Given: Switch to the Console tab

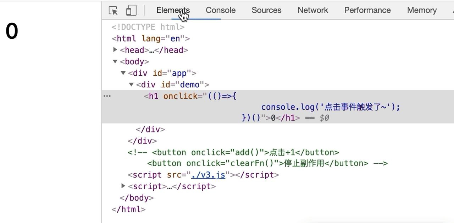Looking at the screenshot, I should click(220, 10).
